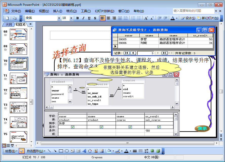Open 自选图形(U) AutoShapes menu
The height and width of the screenshot is (162, 225).
[36, 151]
